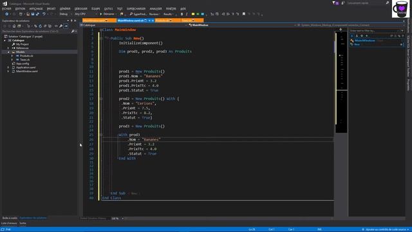Switch to the Explorateur de solutions bottom tab
The height and width of the screenshot is (232, 412).
click(33, 218)
